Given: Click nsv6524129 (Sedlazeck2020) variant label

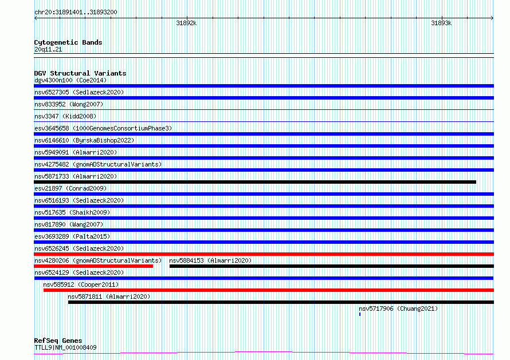Looking at the screenshot, I should (x=79, y=272).
